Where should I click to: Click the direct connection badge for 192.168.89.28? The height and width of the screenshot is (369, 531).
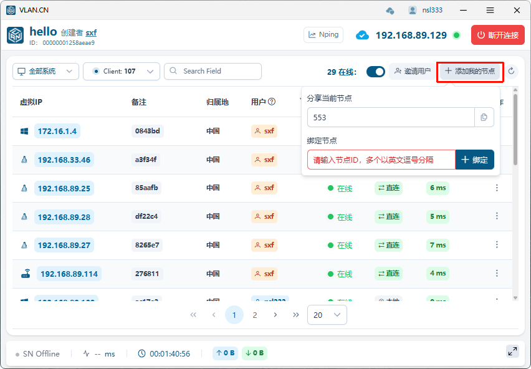(388, 216)
